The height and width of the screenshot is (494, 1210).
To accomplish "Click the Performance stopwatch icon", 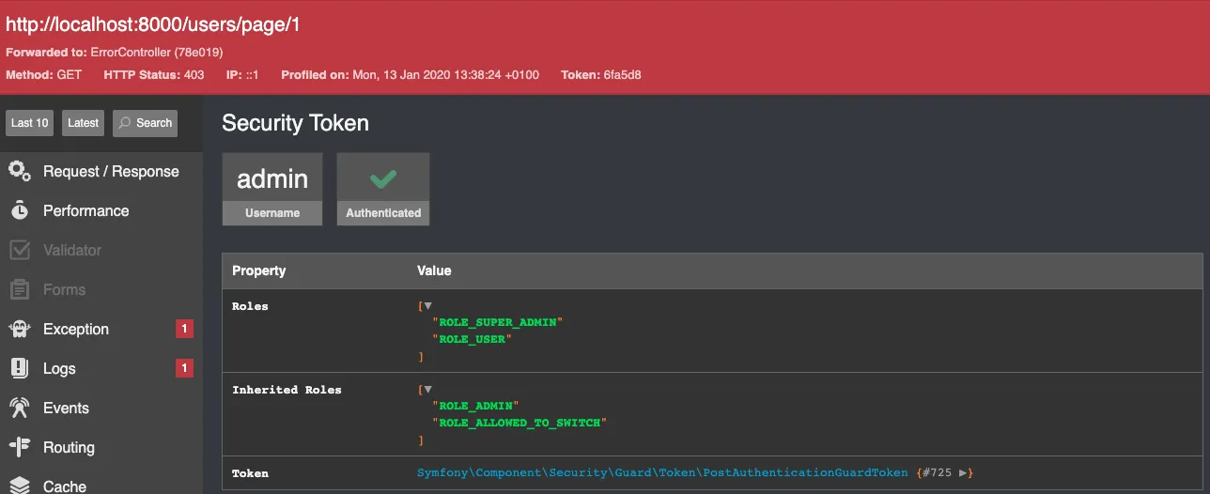I will pos(20,211).
